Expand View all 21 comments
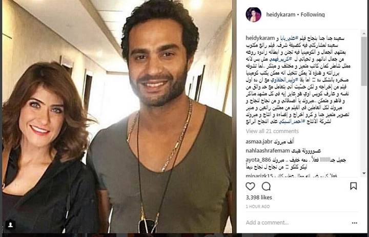This screenshot has height=237, width=369. coord(272,131)
